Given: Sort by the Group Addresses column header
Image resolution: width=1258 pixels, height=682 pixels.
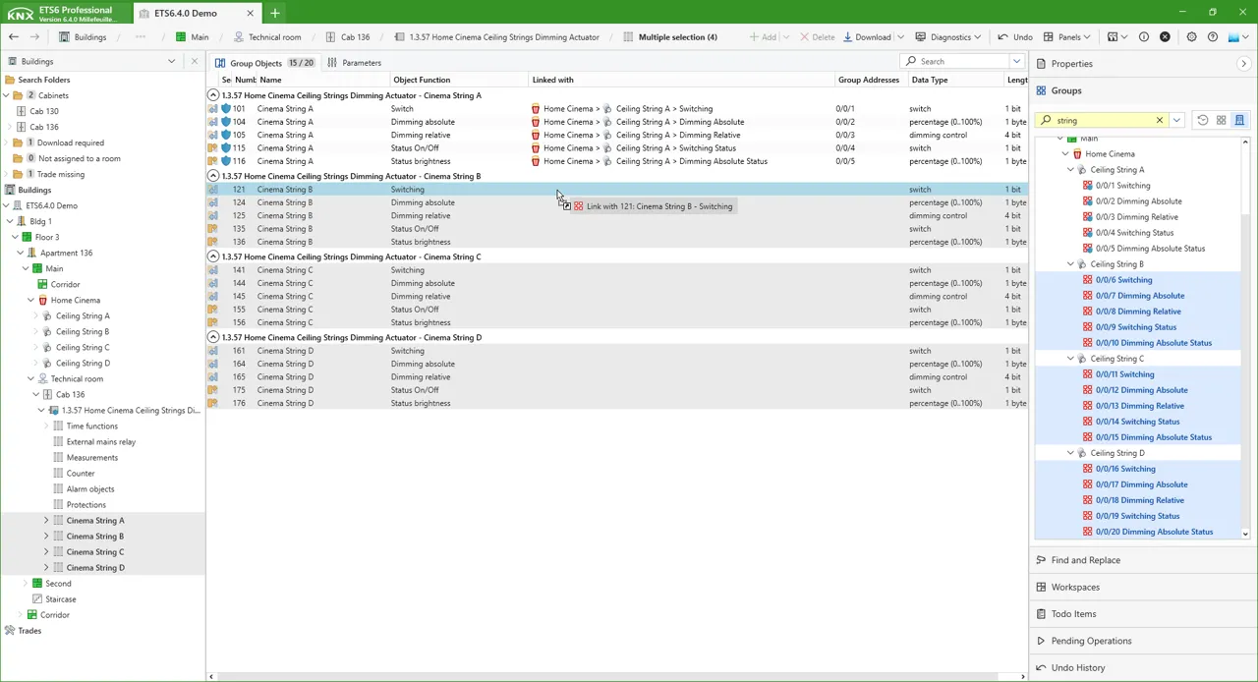Looking at the screenshot, I should tap(868, 80).
